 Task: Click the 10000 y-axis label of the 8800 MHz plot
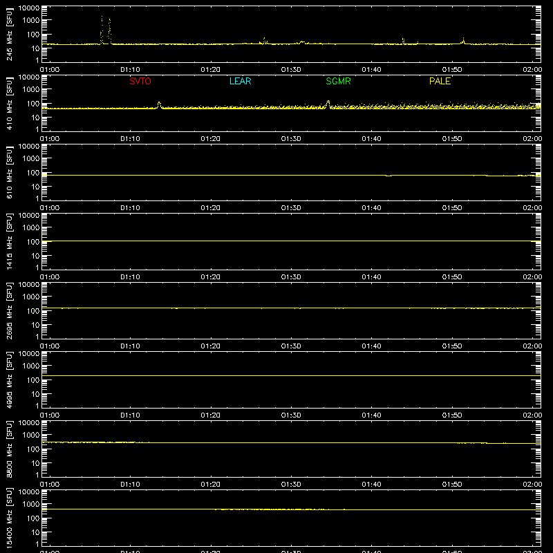(x=29, y=423)
